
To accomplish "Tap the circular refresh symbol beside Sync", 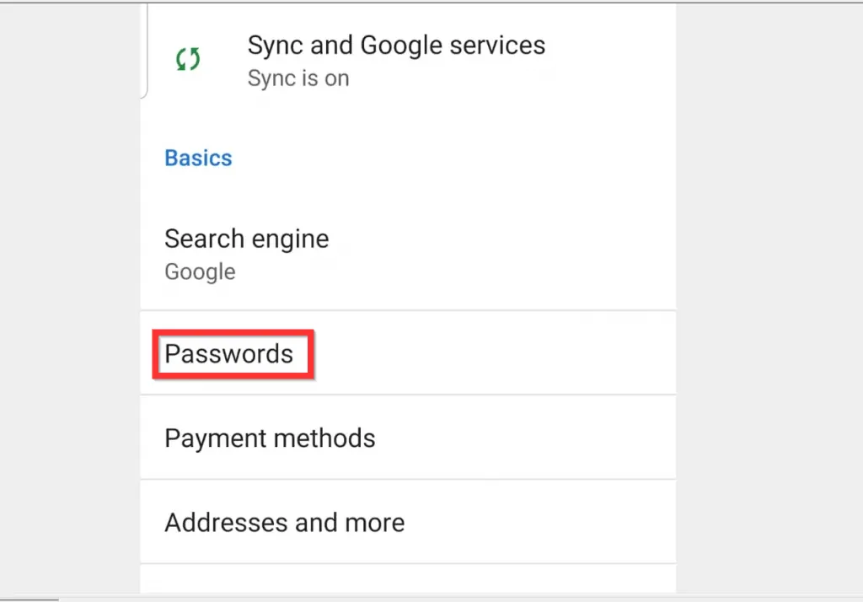I will tap(187, 59).
